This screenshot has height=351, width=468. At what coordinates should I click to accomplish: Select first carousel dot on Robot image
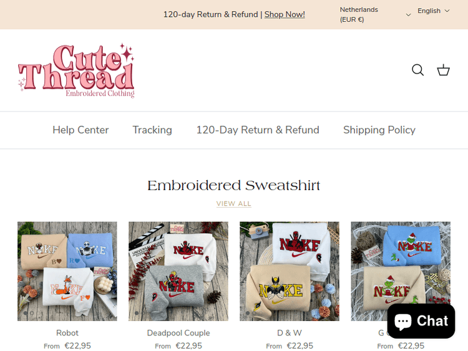(26, 314)
